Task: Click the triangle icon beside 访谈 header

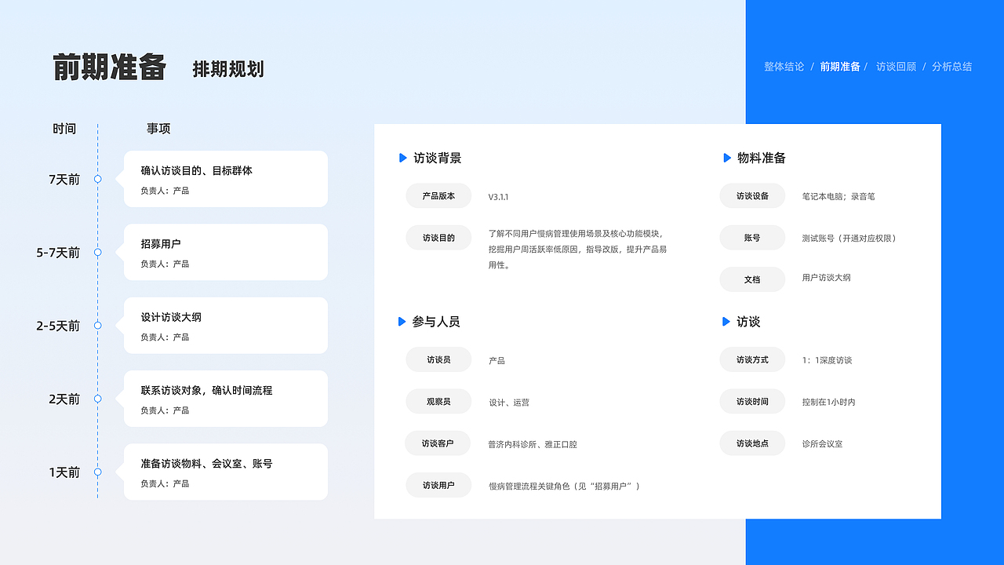Action: 726,322
